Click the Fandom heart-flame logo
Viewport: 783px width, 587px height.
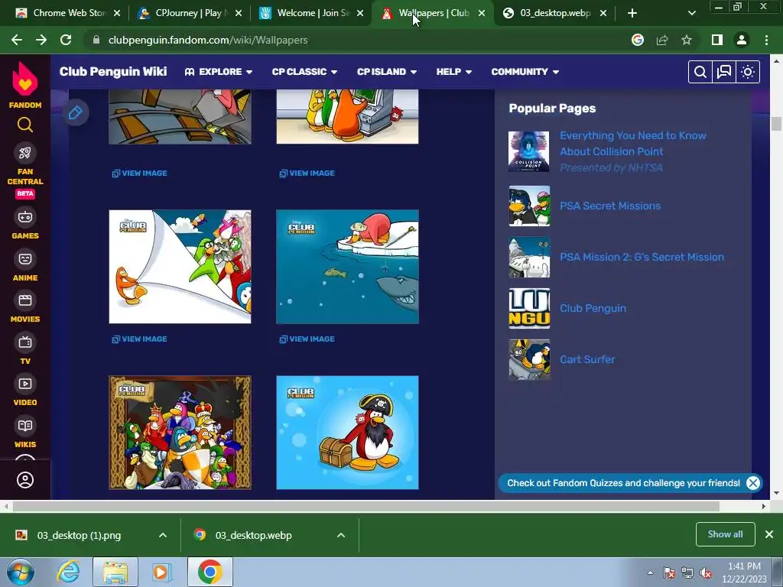pyautogui.click(x=25, y=79)
